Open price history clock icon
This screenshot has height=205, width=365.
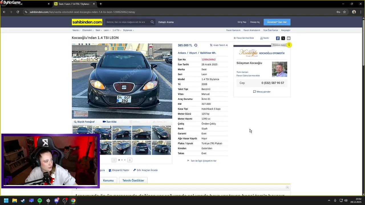(196, 45)
